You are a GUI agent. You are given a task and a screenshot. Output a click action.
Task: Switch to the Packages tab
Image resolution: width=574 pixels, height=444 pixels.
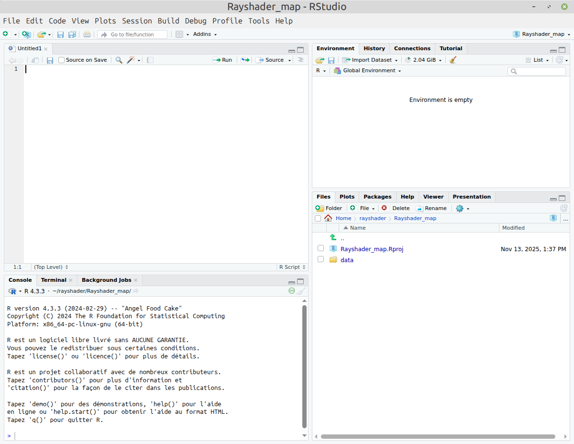[x=377, y=197]
